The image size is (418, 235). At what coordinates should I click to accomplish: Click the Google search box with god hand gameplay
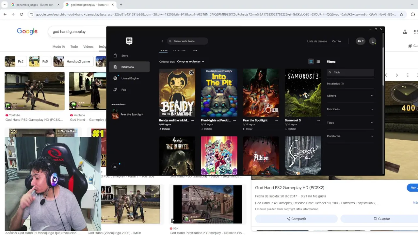[x=77, y=32]
